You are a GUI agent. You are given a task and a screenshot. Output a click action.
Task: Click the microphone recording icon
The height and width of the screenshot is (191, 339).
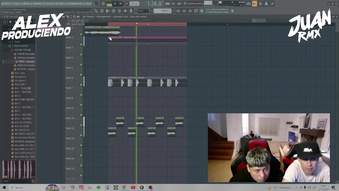coord(131,11)
